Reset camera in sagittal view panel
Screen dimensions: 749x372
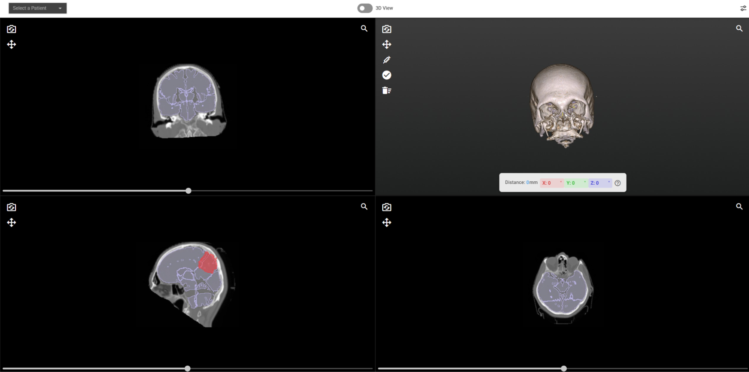pyautogui.click(x=12, y=207)
